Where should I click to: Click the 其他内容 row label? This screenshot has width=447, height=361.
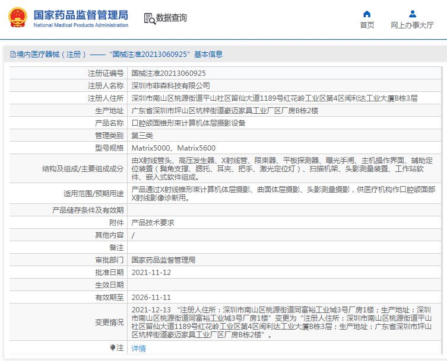(x=109, y=235)
